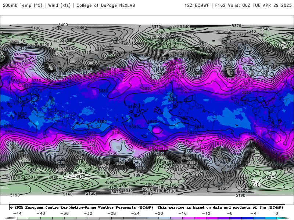The width and height of the screenshot is (294, 220).
Task: Click the -36 legend tick label
Action: click(x=65, y=213)
